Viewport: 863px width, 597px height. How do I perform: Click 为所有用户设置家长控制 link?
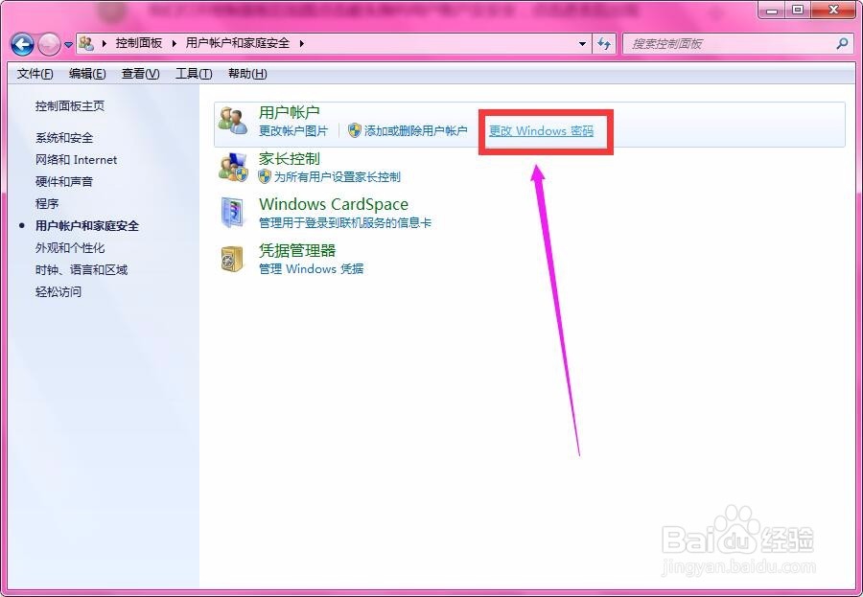point(338,177)
